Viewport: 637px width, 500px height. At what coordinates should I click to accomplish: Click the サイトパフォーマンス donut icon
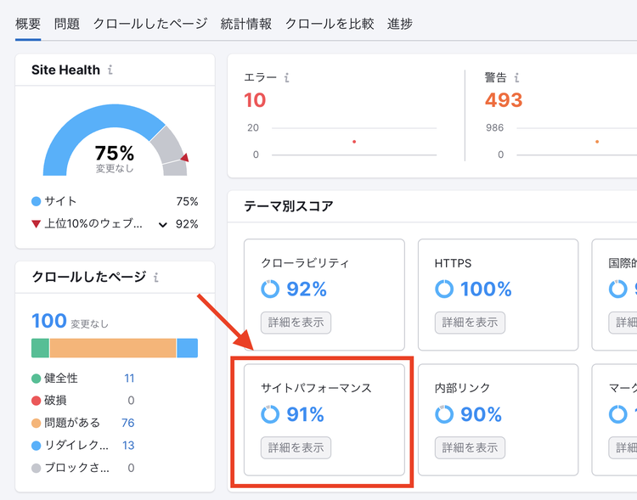pos(270,414)
